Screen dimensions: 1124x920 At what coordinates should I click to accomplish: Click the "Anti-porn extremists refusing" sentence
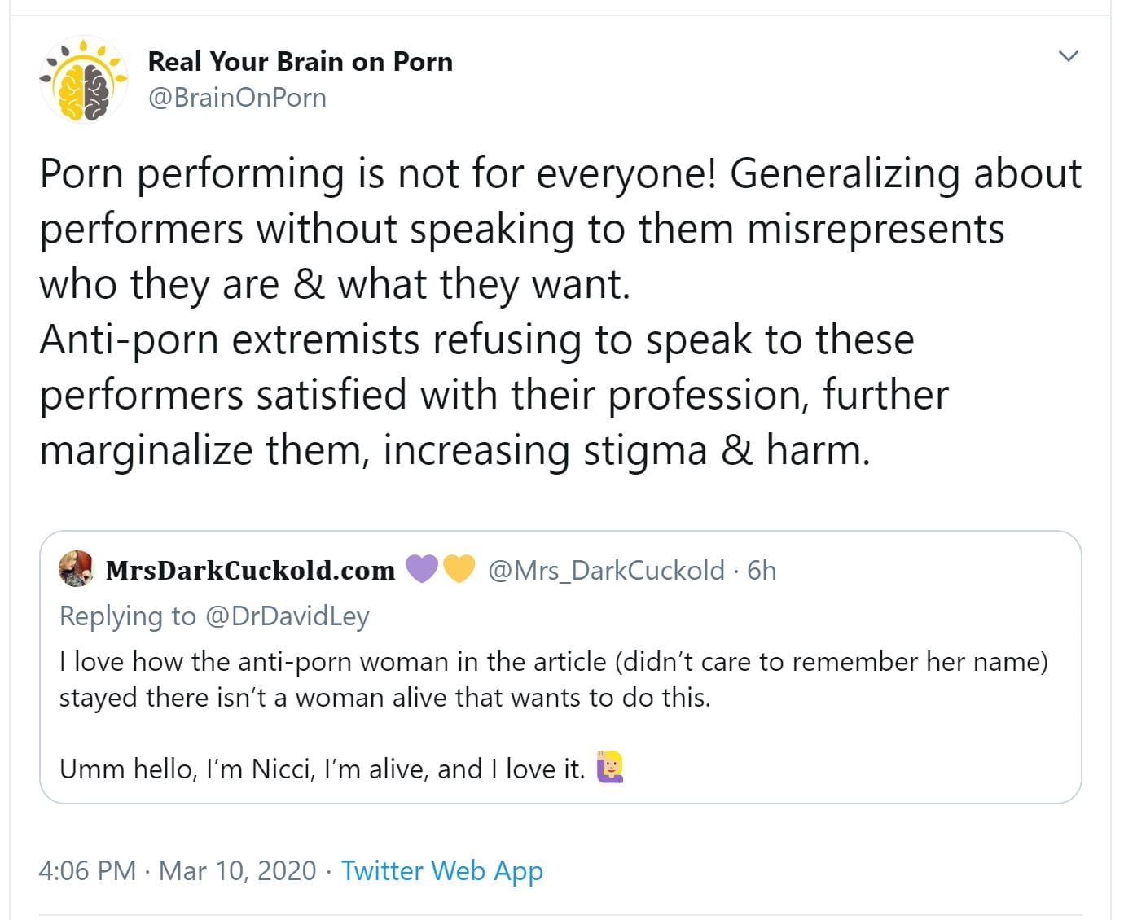(x=476, y=340)
